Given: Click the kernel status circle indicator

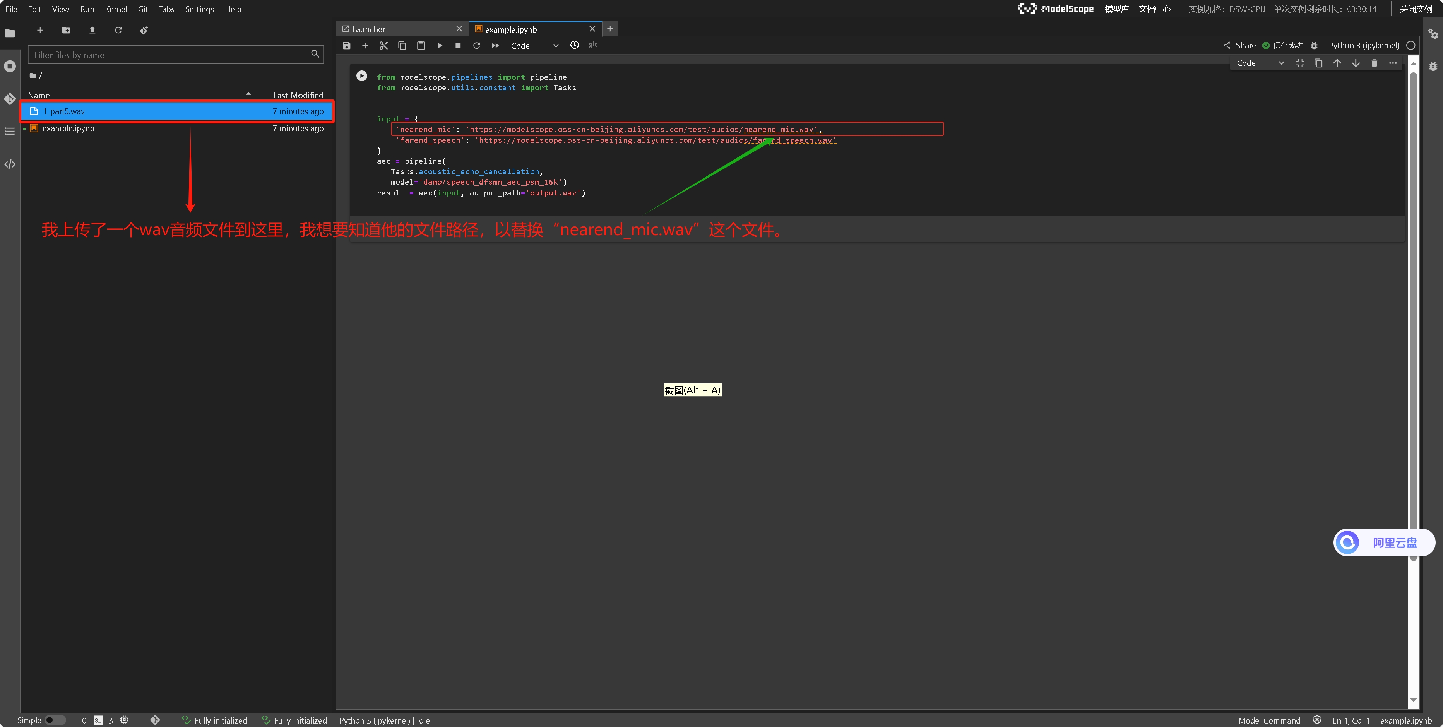Looking at the screenshot, I should click(x=1411, y=45).
